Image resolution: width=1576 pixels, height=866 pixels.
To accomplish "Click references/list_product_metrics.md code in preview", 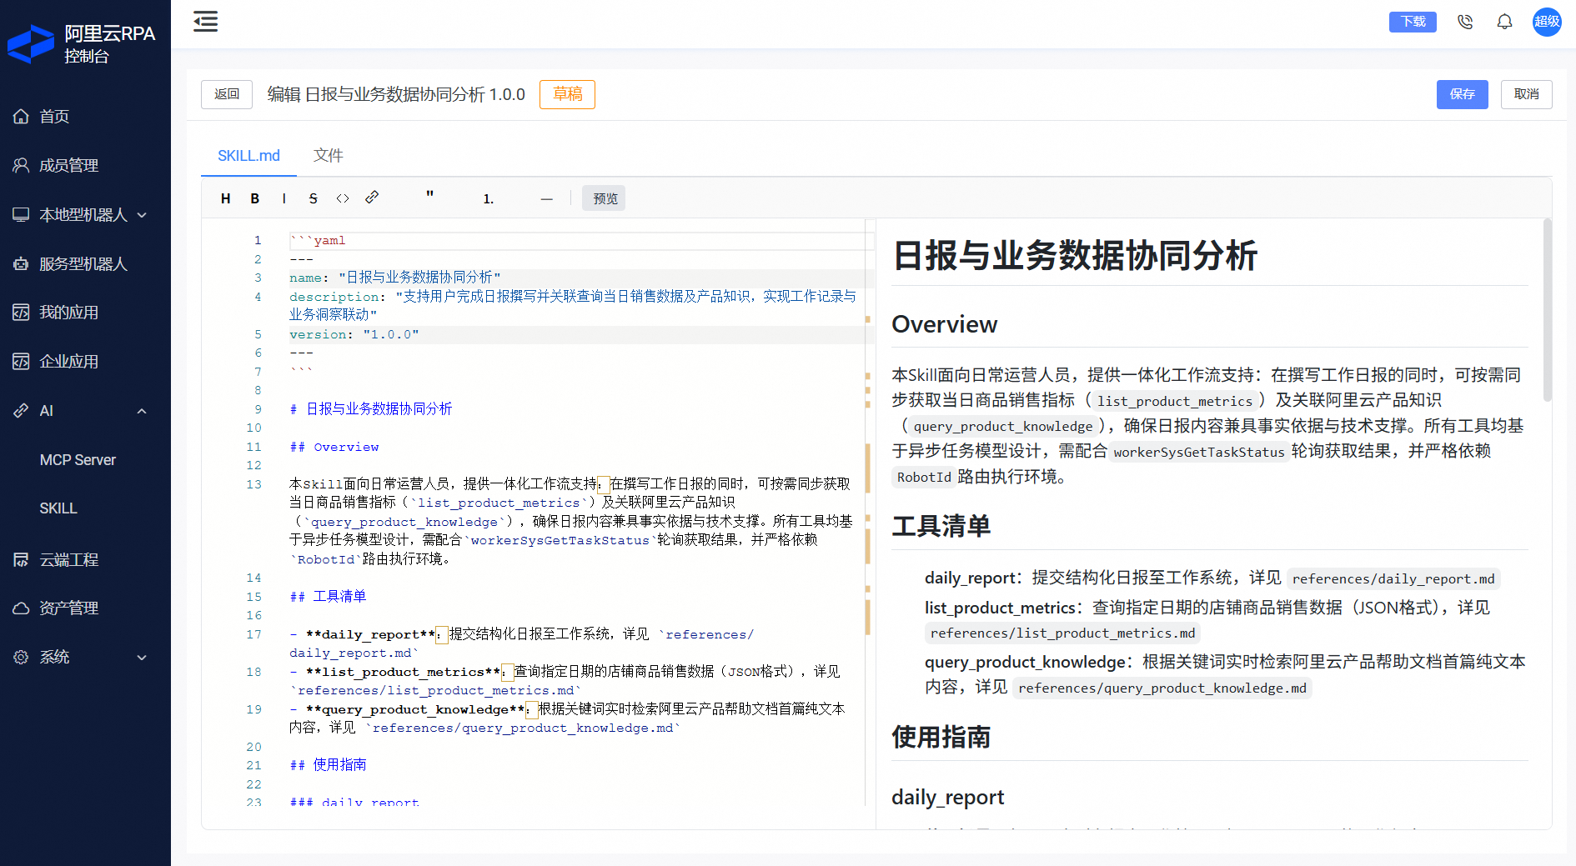I will pyautogui.click(x=1062, y=633).
